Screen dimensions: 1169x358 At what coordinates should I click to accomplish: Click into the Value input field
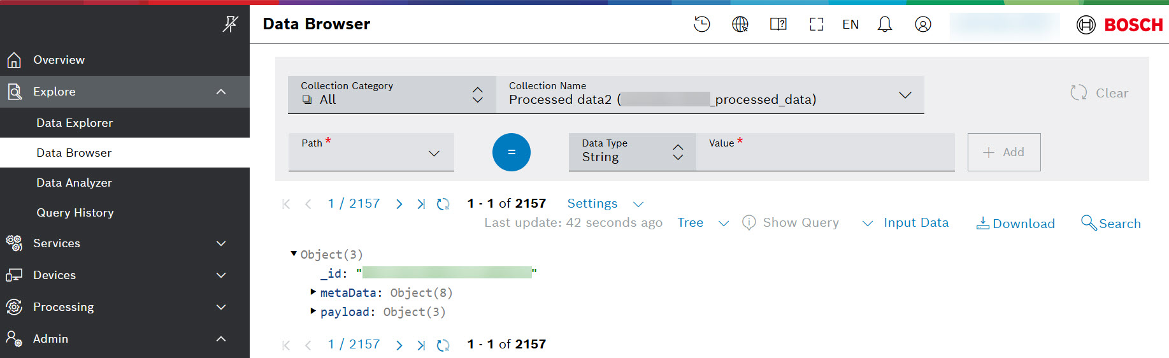click(825, 157)
